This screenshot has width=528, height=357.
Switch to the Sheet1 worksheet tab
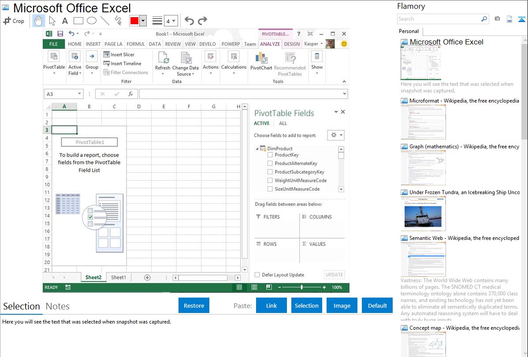tap(119, 278)
